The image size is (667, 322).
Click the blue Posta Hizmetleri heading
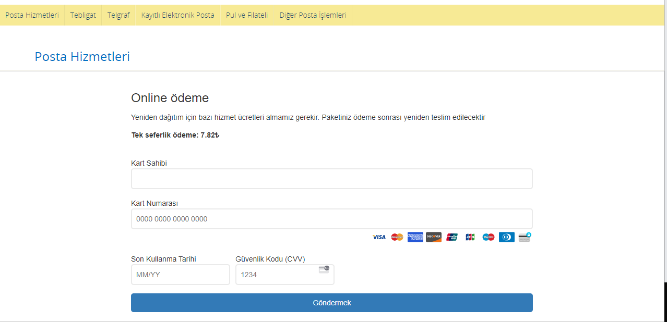click(x=82, y=57)
